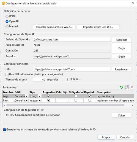Click the Obligatorio column header
This screenshot has height=142, width=137.
click(76, 92)
